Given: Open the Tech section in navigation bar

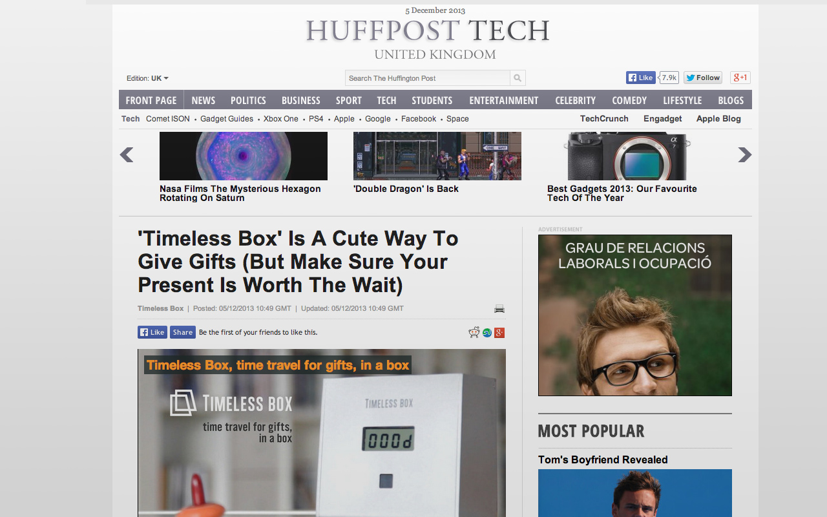Looking at the screenshot, I should click(386, 100).
